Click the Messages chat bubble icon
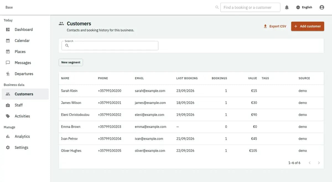The width and height of the screenshot is (332, 182). [8, 63]
